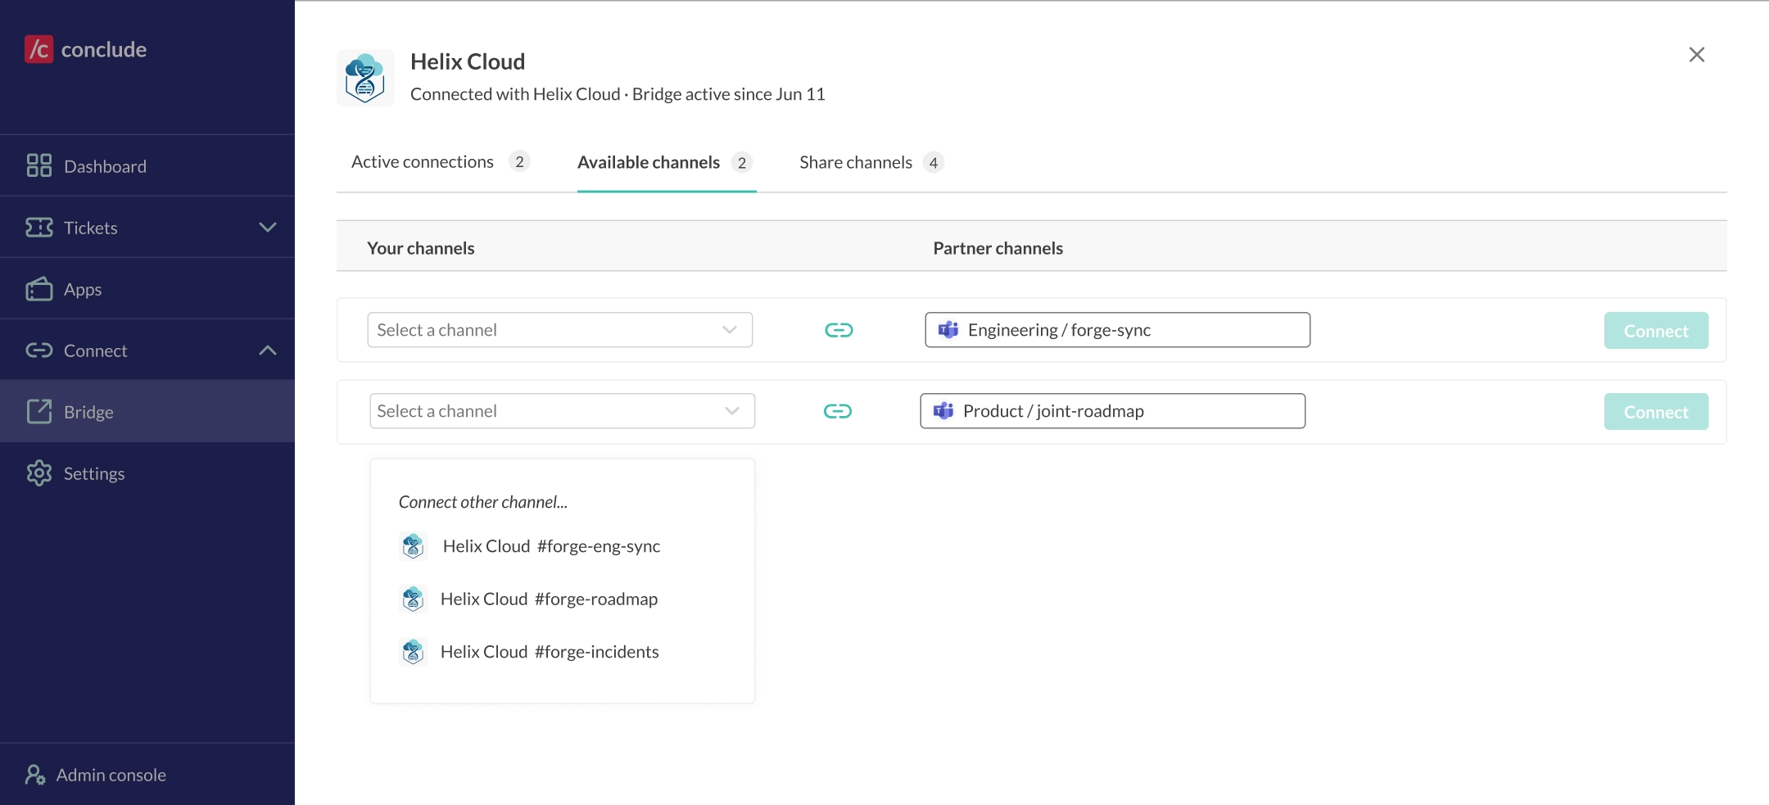Click the conclude logo icon
This screenshot has height=805, width=1769.
click(38, 49)
